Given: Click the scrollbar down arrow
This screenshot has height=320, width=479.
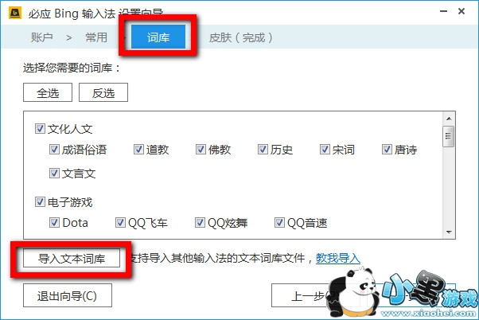Looking at the screenshot, I should point(449,232).
